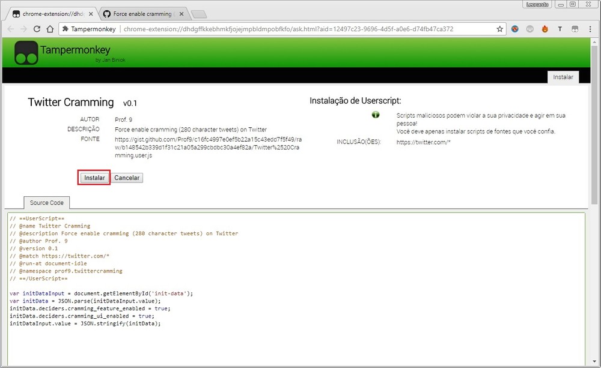Click the Tampermonkey logo in the header
The image size is (601, 368).
coord(26,53)
